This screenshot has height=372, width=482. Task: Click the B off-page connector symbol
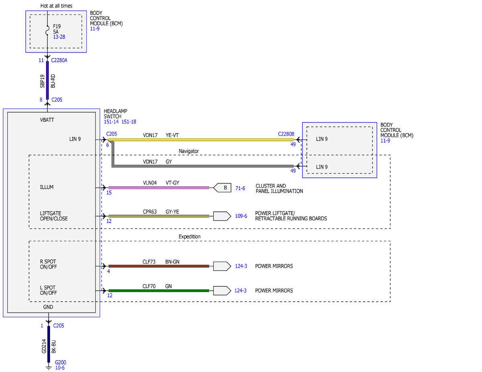pyautogui.click(x=222, y=187)
